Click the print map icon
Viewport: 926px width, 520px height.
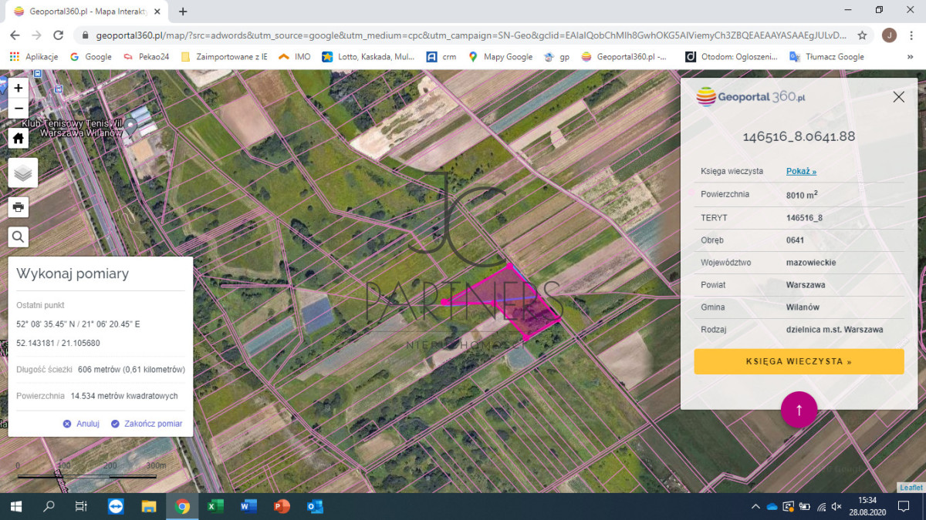pos(19,206)
